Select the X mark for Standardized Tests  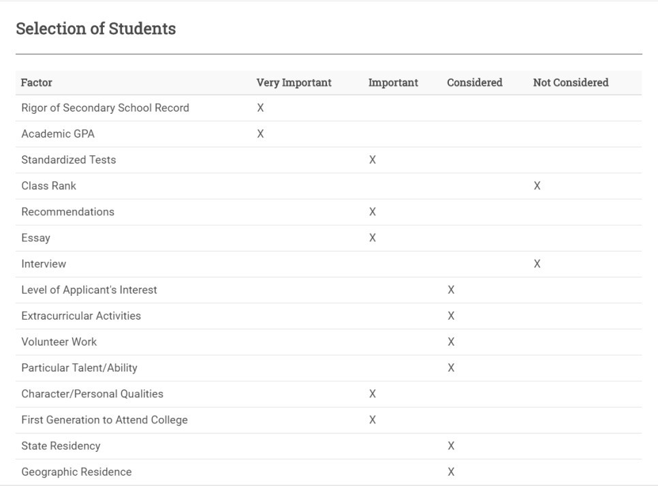coord(373,160)
